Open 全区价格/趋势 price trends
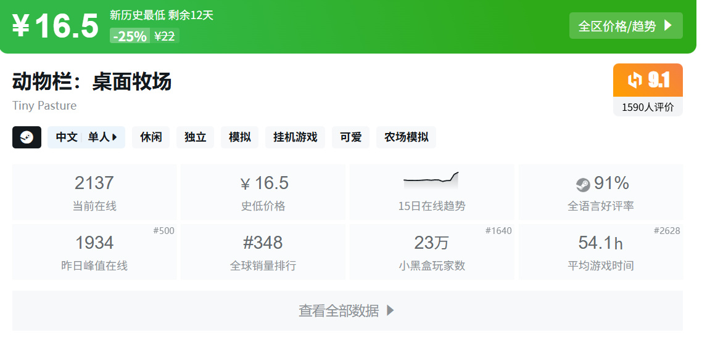The height and width of the screenshot is (343, 702). pyautogui.click(x=626, y=26)
